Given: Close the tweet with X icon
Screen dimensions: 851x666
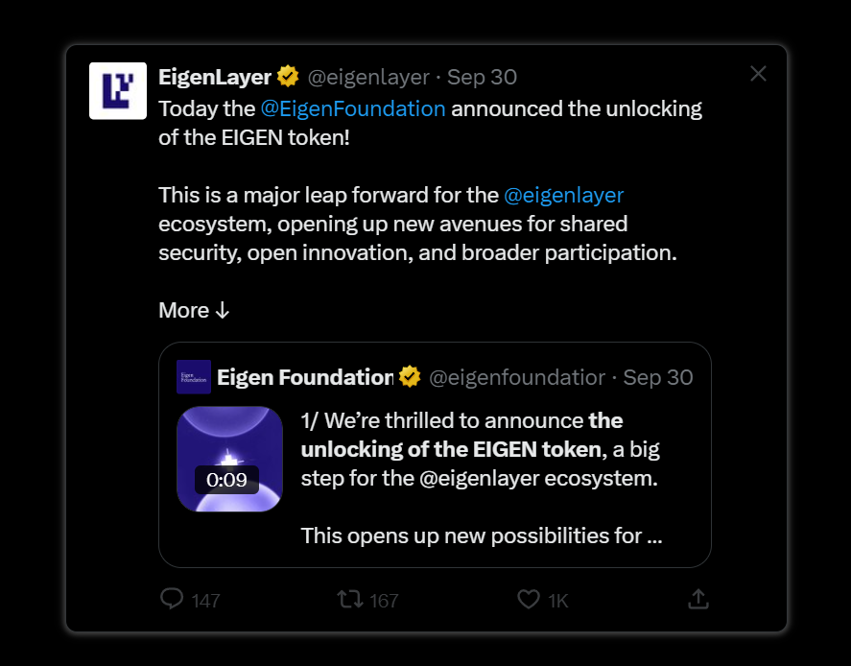Looking at the screenshot, I should 758,74.
